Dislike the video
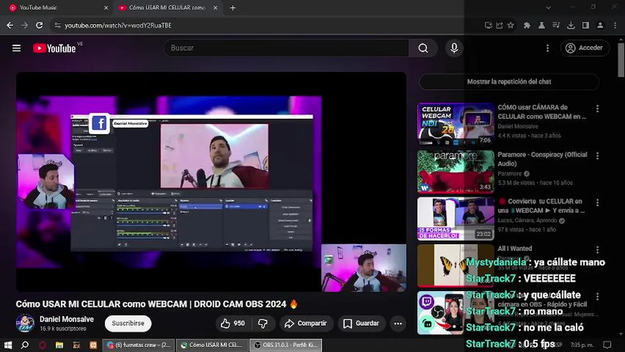This screenshot has width=625, height=352. coord(263,323)
